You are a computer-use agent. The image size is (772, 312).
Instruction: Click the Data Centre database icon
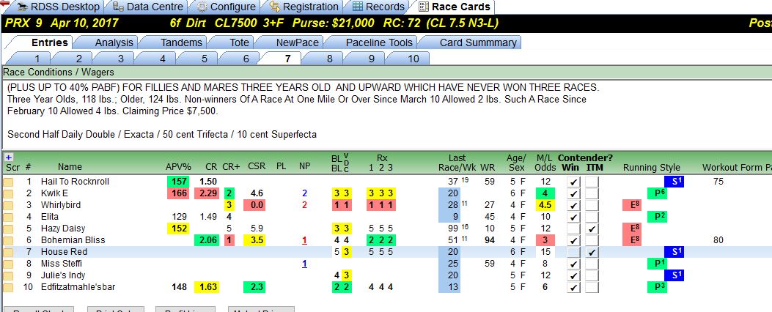(x=118, y=7)
